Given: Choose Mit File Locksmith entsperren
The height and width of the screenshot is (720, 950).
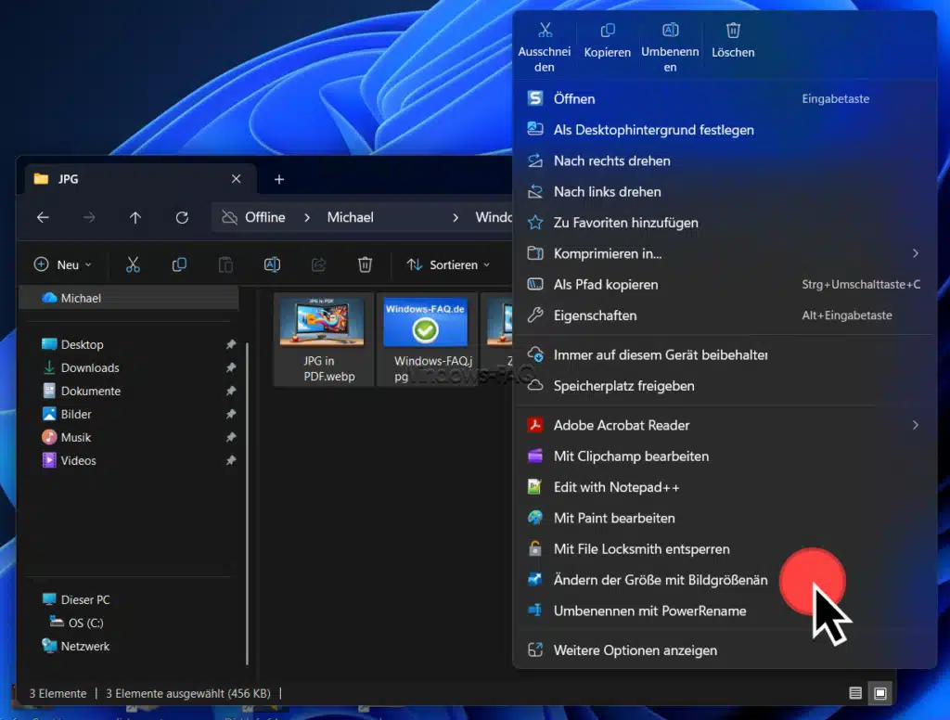Looking at the screenshot, I should [725, 548].
